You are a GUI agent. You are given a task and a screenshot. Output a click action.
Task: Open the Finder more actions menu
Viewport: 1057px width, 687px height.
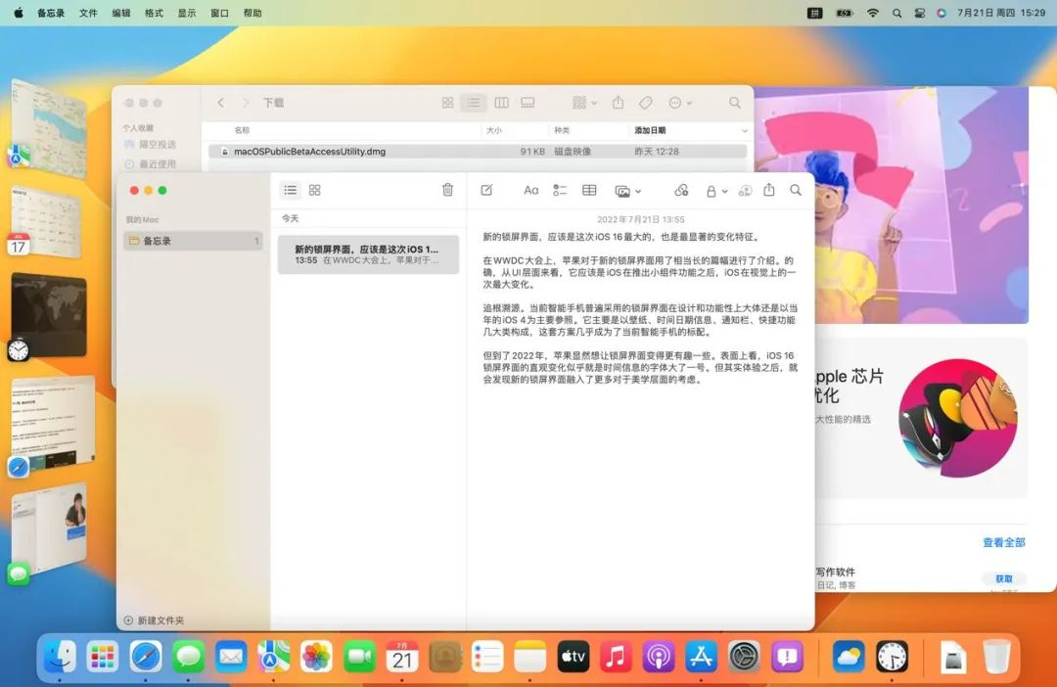[678, 103]
